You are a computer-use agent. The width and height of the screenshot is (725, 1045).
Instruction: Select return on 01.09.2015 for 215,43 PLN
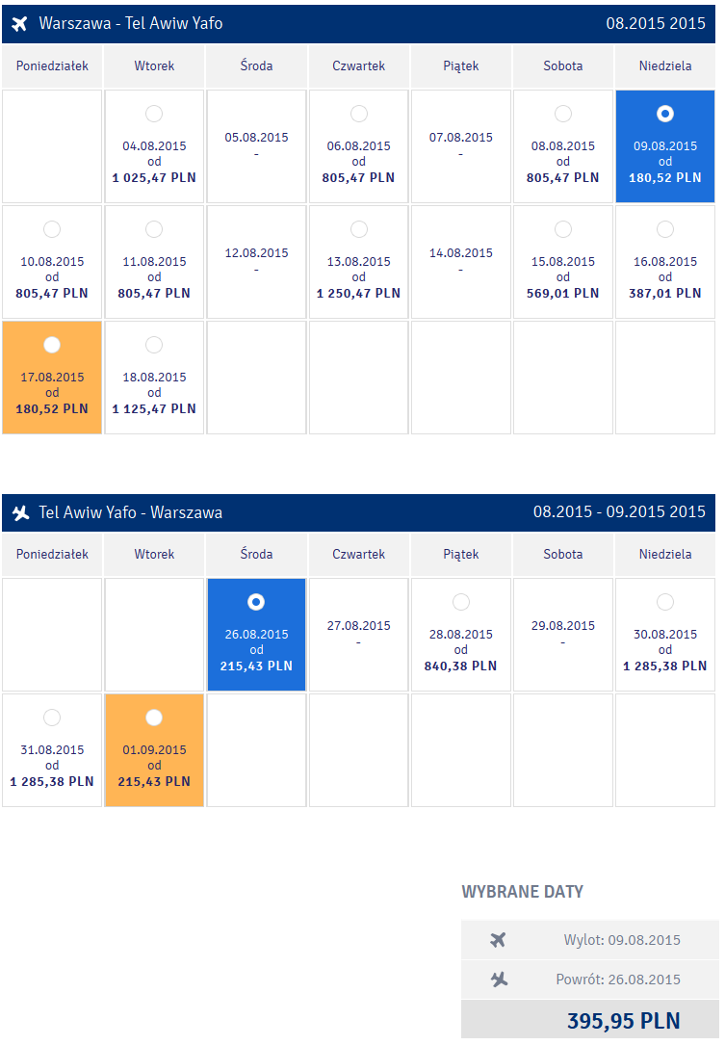(154, 718)
